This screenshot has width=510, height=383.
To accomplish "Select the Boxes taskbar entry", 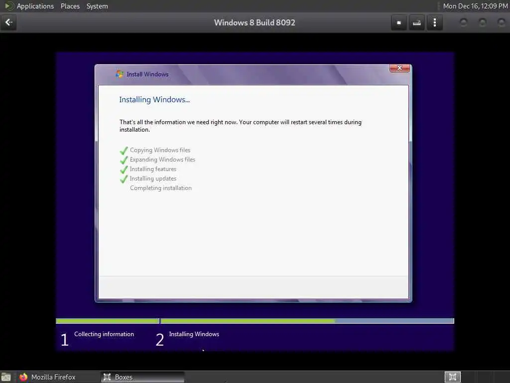I will coord(142,377).
